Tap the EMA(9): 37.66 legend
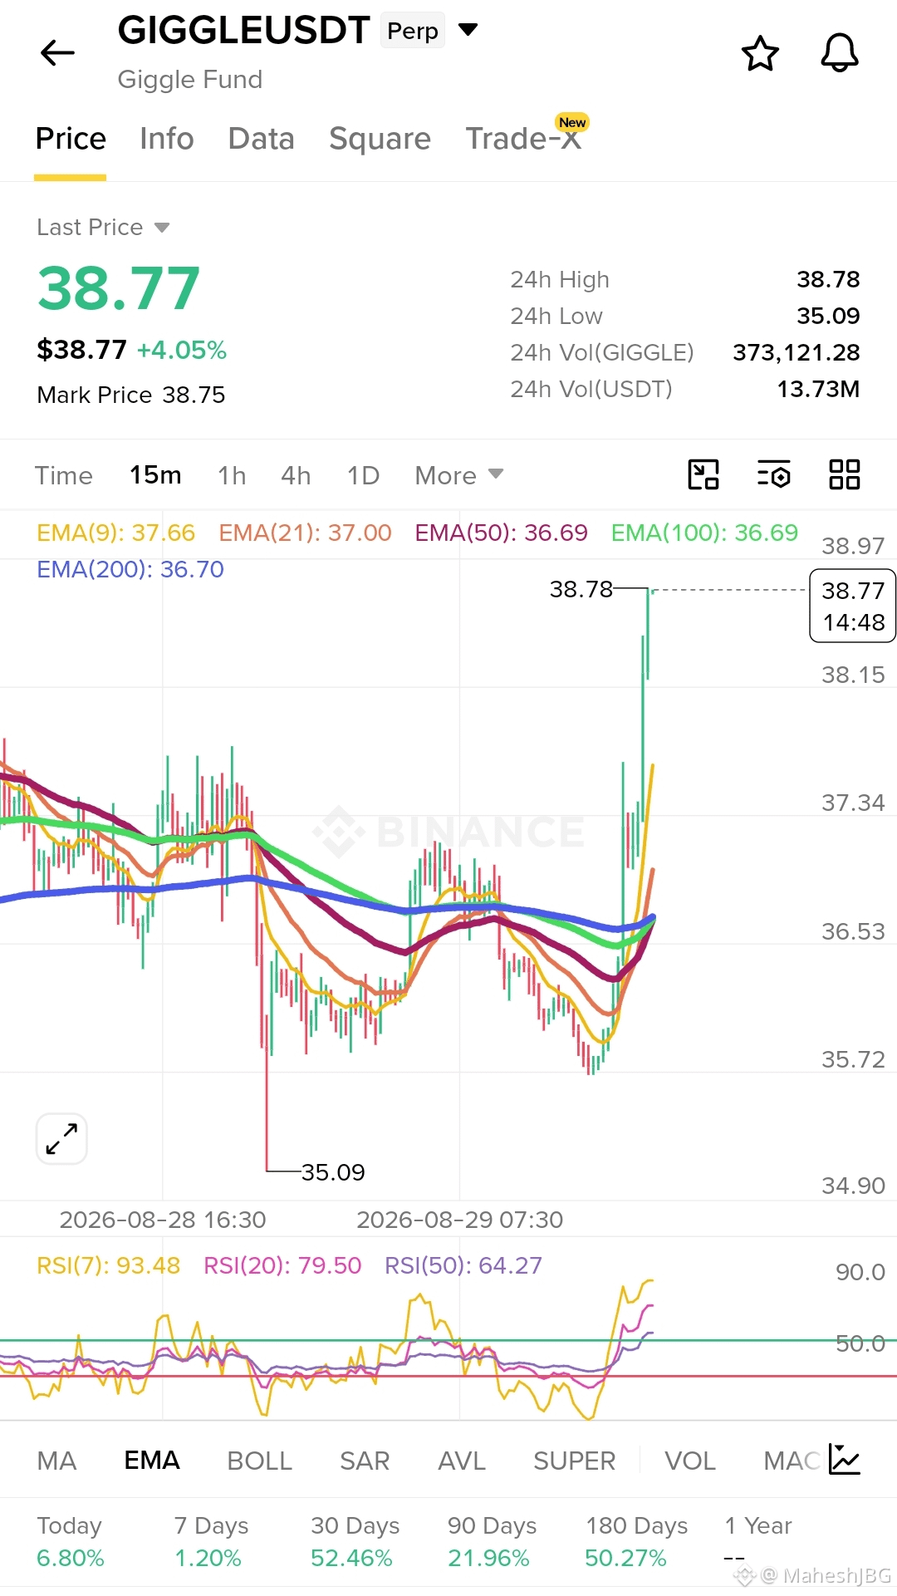897x1596 pixels. pos(116,533)
